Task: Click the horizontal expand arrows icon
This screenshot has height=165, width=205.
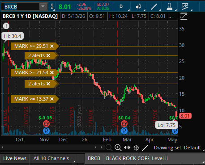Action: [127, 148]
